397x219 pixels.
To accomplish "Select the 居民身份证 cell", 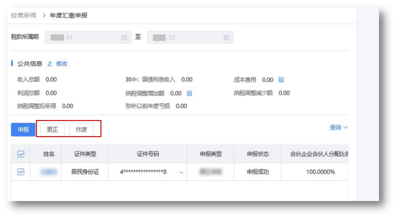I will click(x=85, y=172).
